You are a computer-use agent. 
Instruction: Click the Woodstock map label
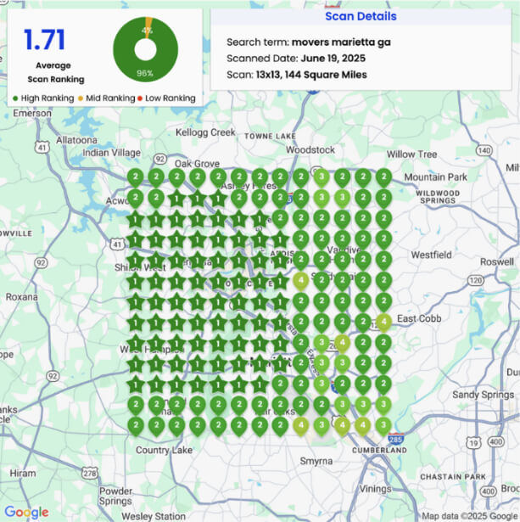coord(310,149)
